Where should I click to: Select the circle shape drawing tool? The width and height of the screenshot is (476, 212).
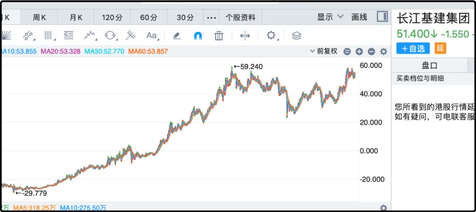click(x=110, y=36)
